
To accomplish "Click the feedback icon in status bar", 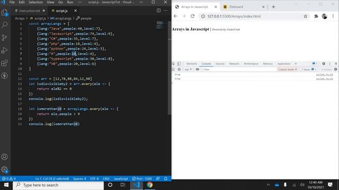I will pyautogui.click(x=158, y=178).
